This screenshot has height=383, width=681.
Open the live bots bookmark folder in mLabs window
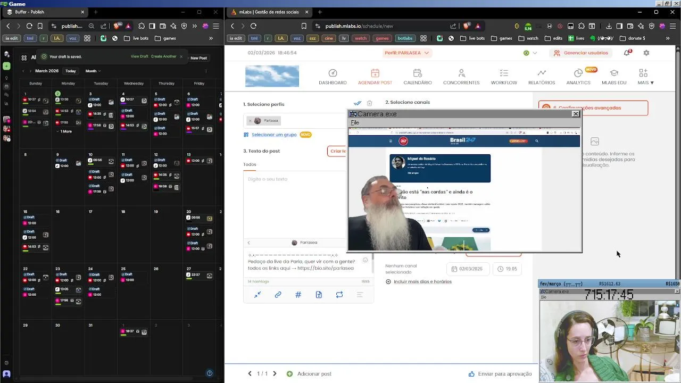[472, 38]
